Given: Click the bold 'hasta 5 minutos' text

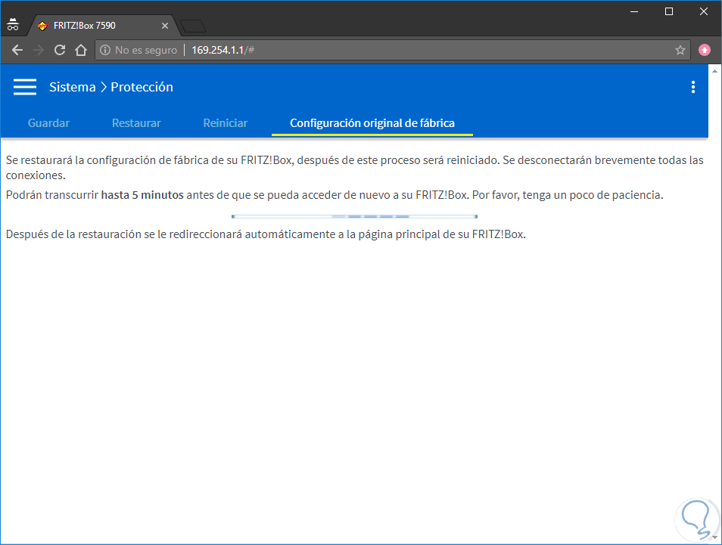Looking at the screenshot, I should (142, 195).
